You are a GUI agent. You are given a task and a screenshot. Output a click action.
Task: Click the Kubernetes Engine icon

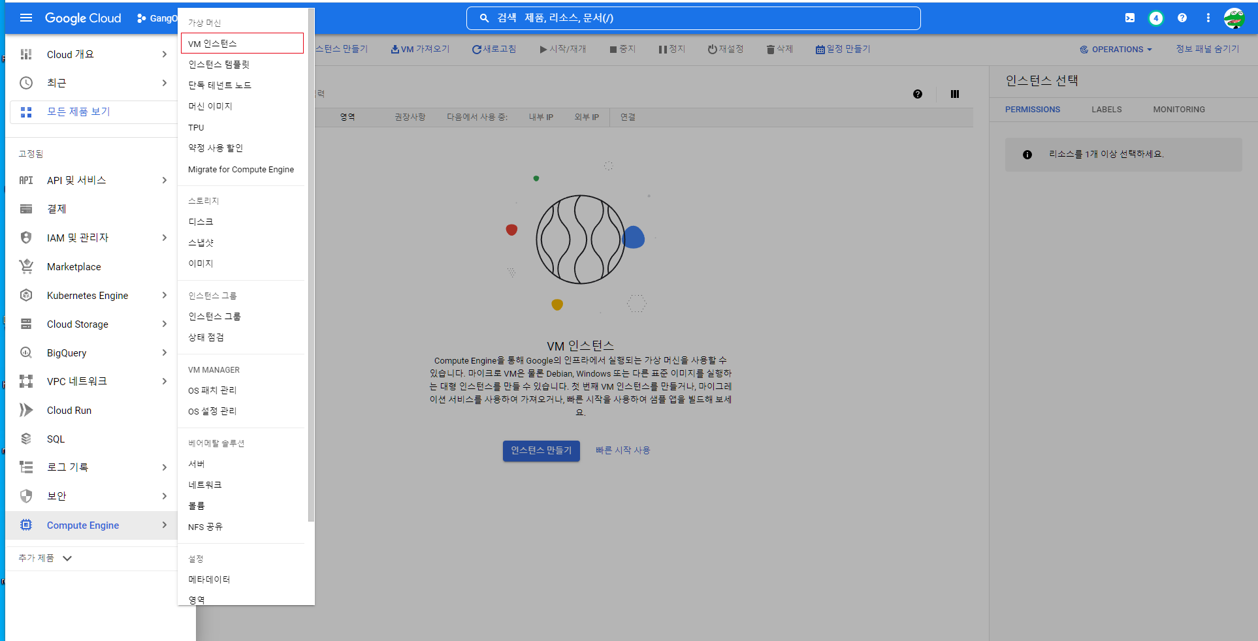click(x=26, y=295)
